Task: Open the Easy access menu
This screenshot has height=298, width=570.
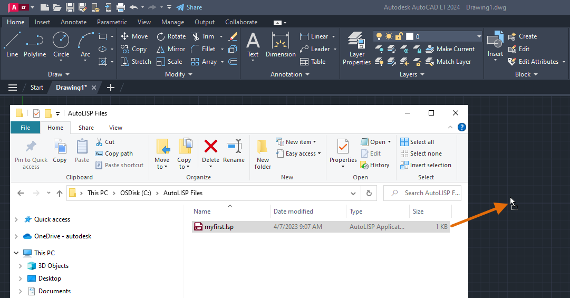Action: tap(298, 153)
